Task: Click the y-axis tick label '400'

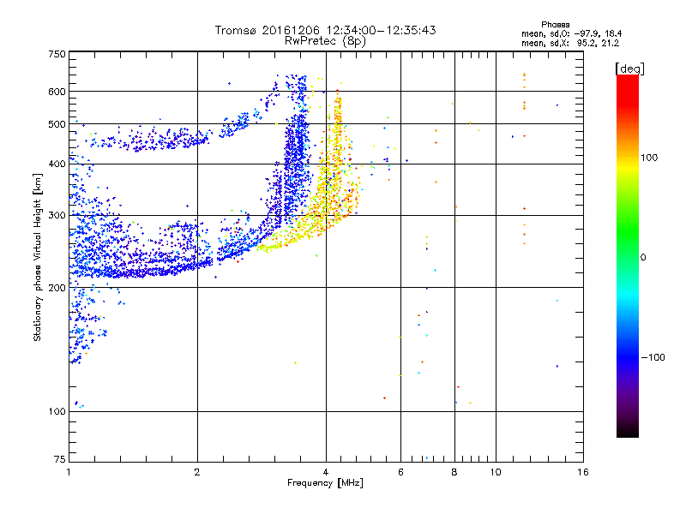Action: tap(57, 164)
